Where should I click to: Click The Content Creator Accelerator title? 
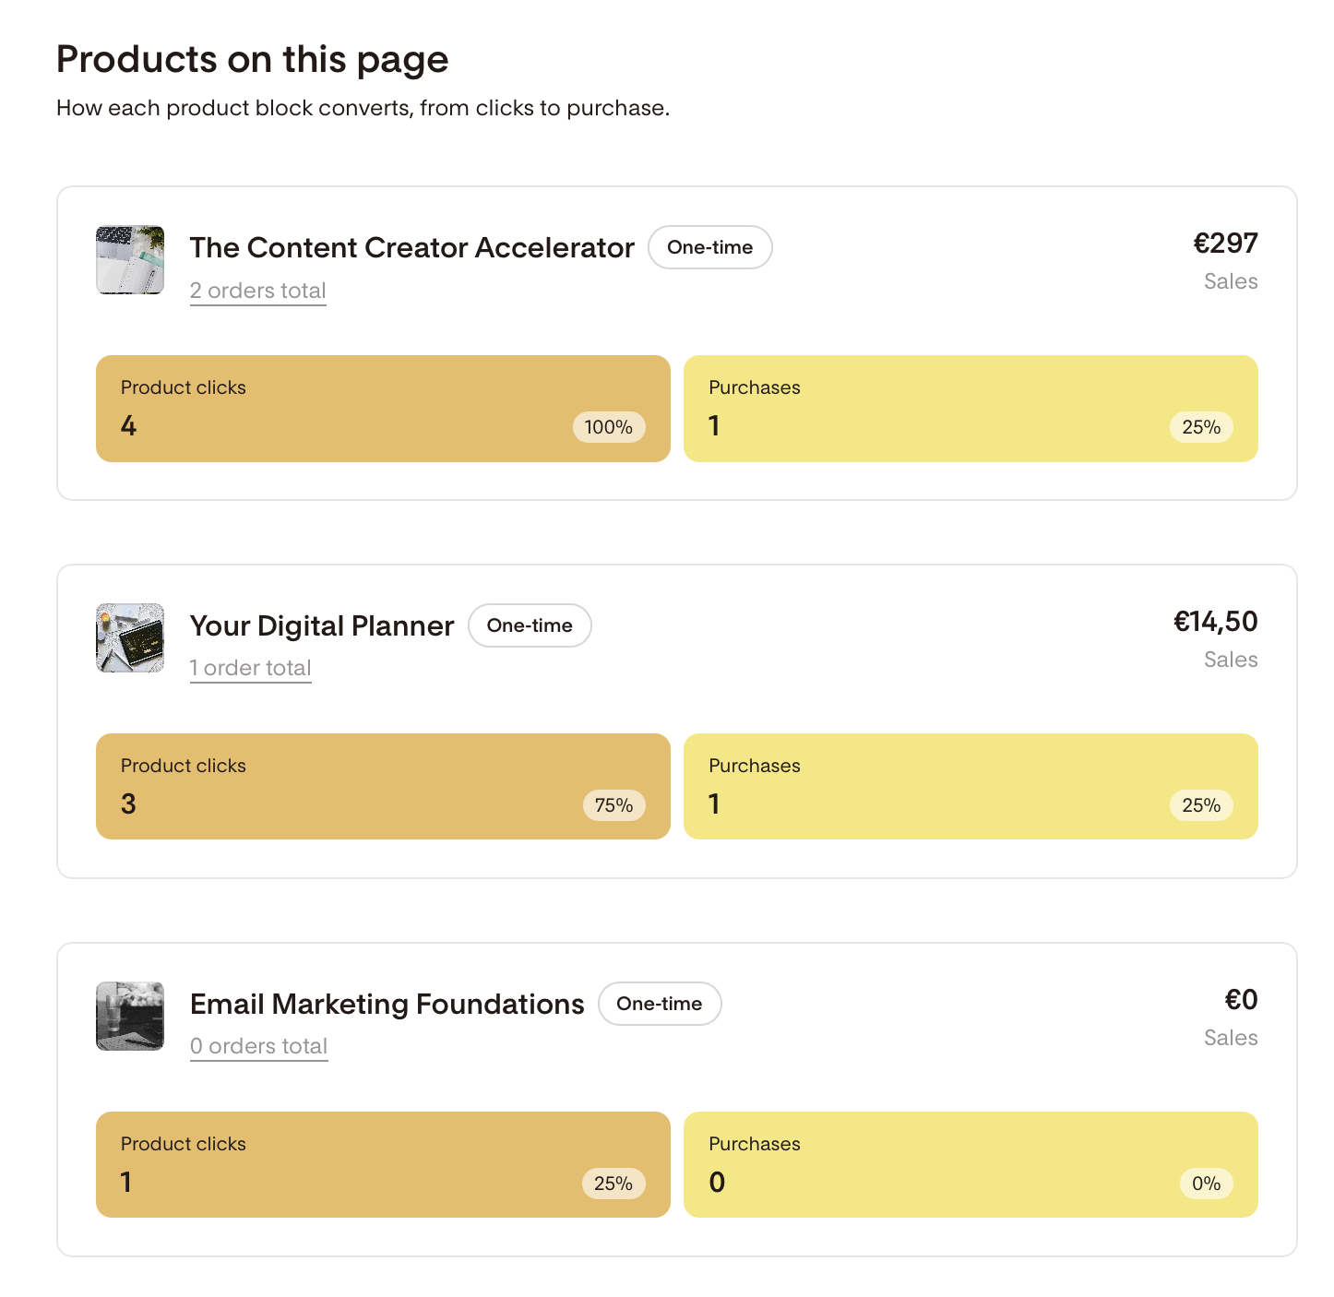412,247
